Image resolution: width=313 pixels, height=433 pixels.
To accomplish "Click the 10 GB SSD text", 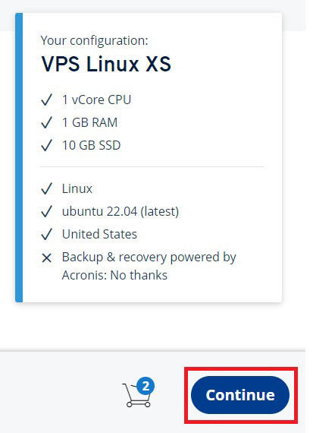I will coord(91,145).
